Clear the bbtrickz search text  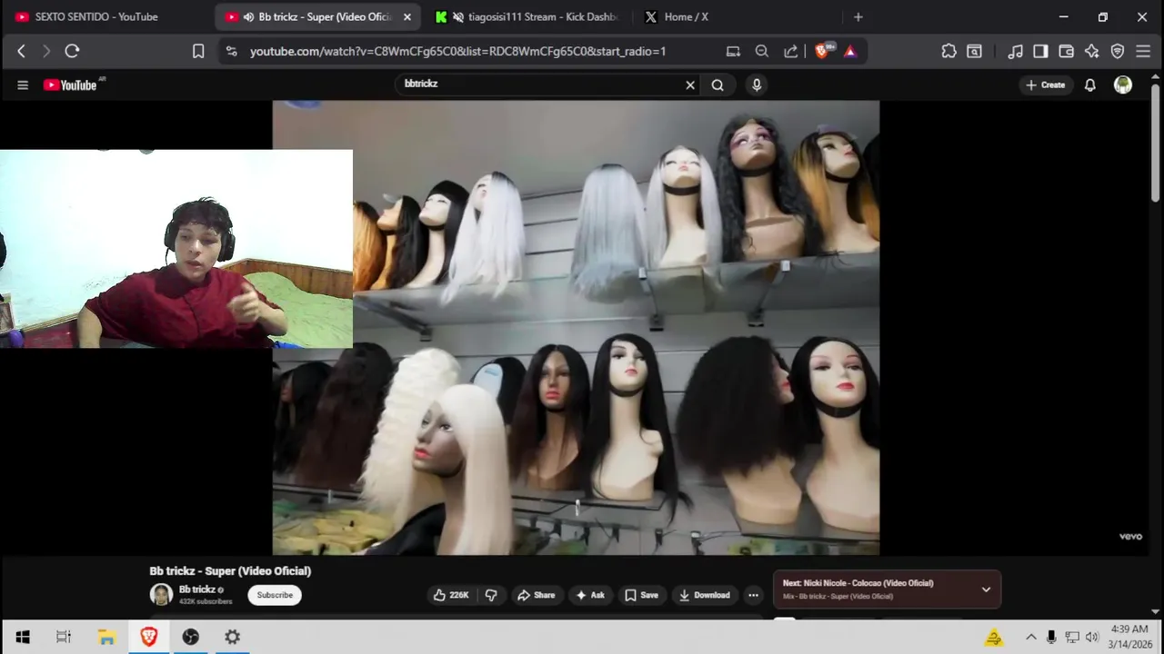click(690, 84)
